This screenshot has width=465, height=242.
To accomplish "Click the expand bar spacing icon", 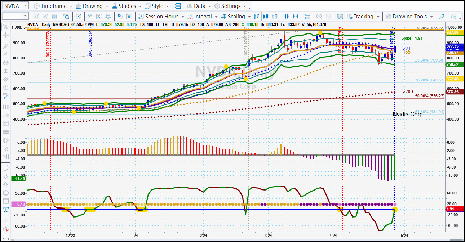I will pos(296,16).
